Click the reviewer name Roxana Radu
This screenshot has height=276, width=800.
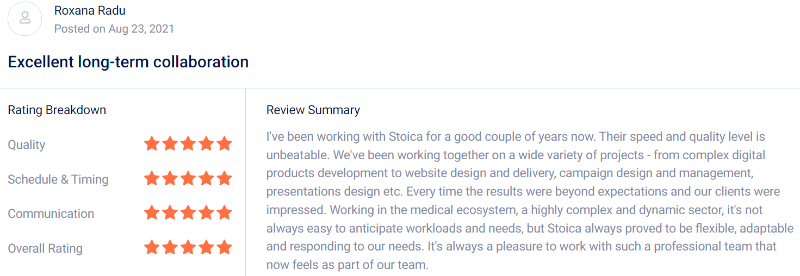coord(90,10)
